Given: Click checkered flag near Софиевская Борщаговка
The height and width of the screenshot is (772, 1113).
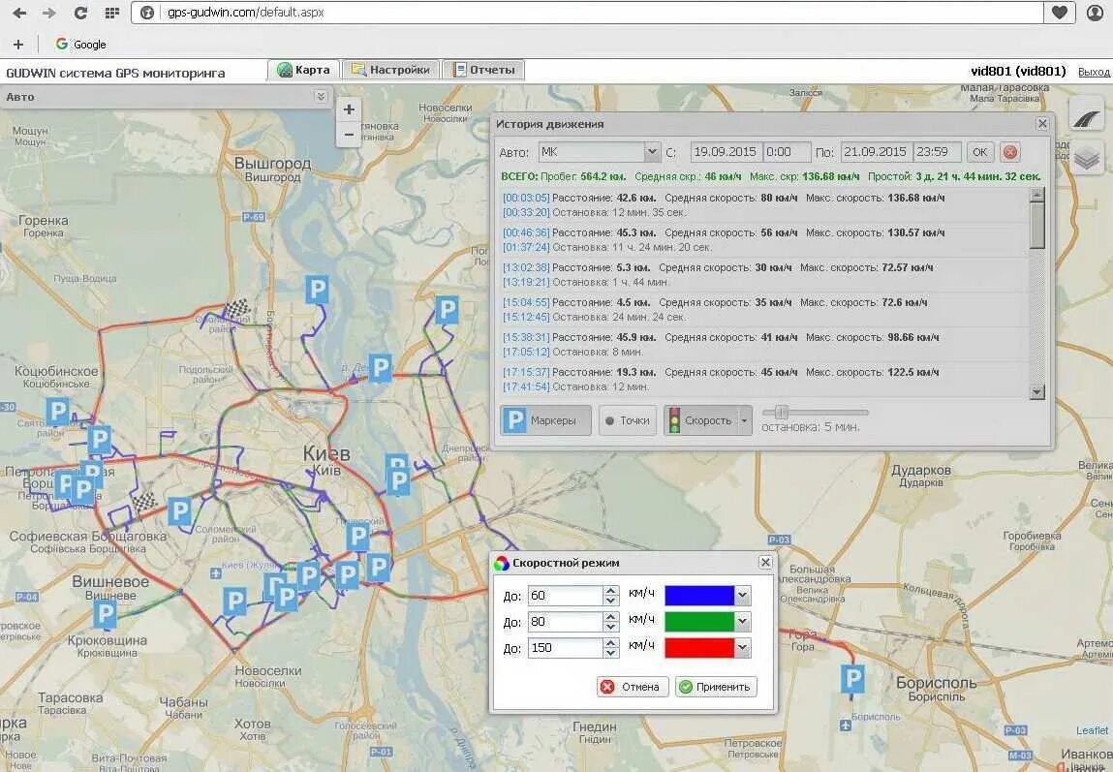Looking at the screenshot, I should coord(144,502).
